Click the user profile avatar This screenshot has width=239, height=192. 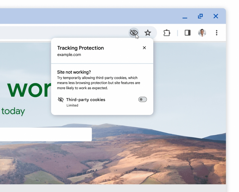(x=202, y=33)
